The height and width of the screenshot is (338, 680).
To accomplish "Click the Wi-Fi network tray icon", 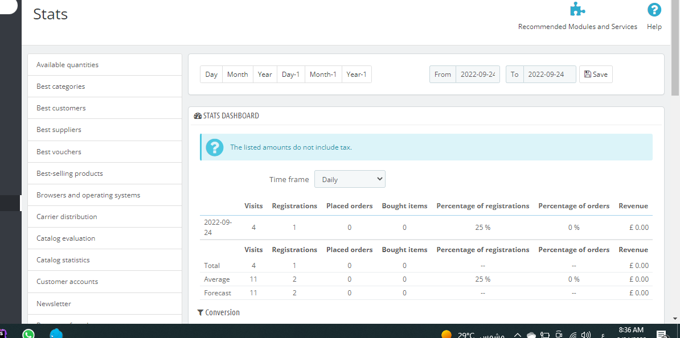I will click(574, 335).
